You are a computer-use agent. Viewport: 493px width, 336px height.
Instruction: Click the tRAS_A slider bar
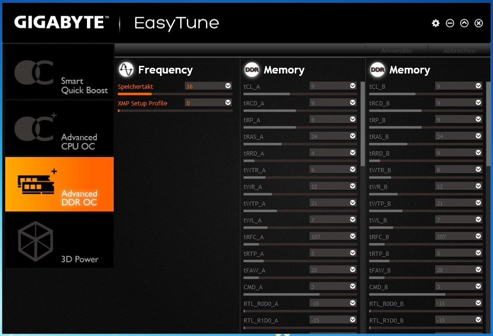[x=300, y=144]
